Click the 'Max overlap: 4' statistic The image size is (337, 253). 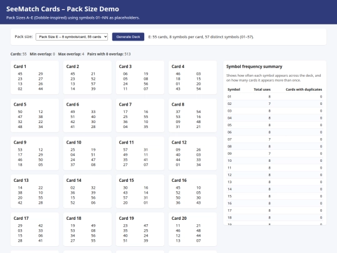pos(71,54)
